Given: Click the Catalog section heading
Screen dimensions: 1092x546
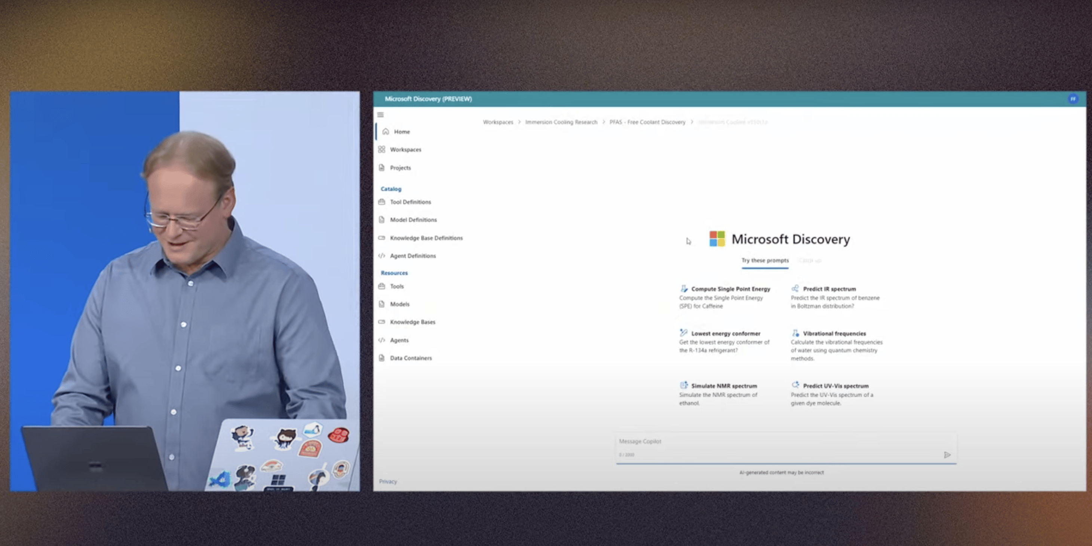Looking at the screenshot, I should (x=391, y=189).
